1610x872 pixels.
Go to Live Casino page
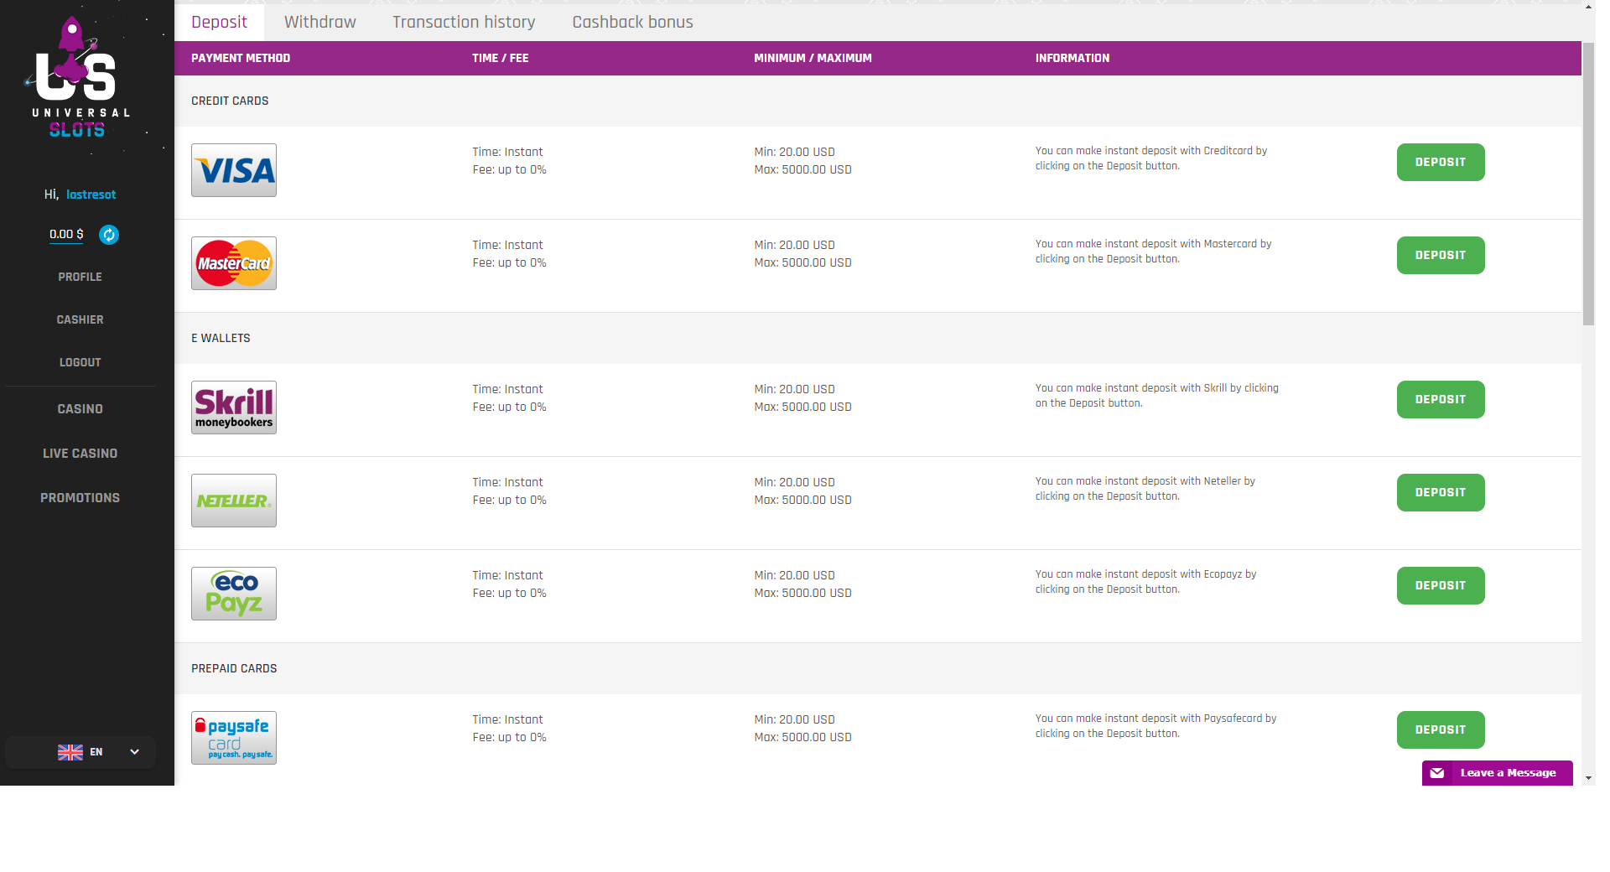pos(80,454)
